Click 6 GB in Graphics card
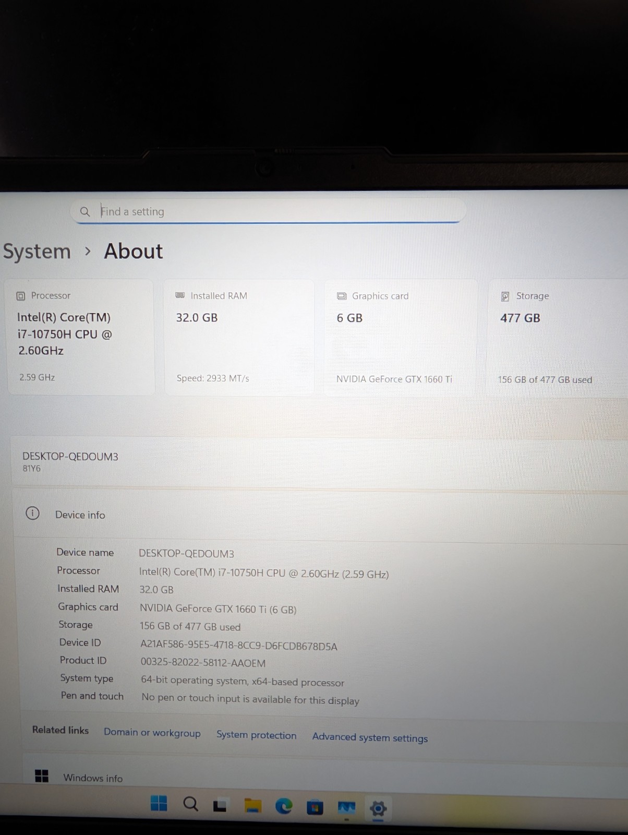This screenshot has width=628, height=835. tap(349, 318)
